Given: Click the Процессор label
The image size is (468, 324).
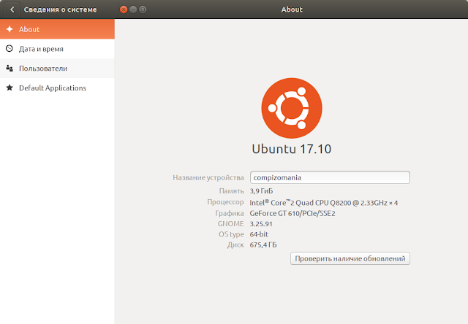Looking at the screenshot, I should coord(226,202).
